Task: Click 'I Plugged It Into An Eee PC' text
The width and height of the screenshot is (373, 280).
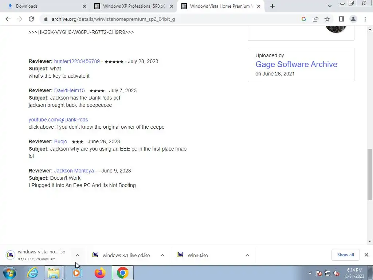Action: click(82, 185)
